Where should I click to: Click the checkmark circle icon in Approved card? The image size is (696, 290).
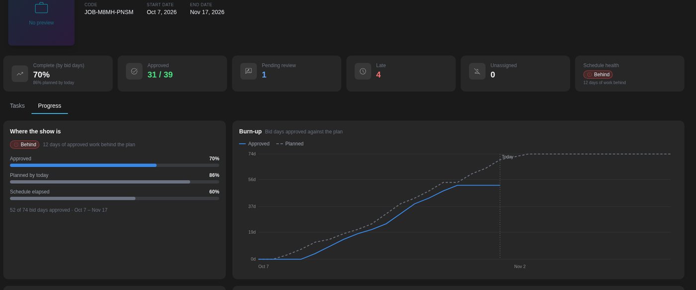pos(134,71)
